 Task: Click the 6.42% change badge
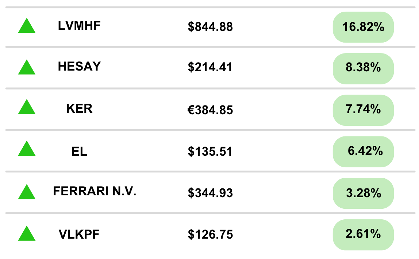point(363,152)
